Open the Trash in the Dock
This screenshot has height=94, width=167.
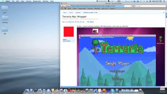tap(140, 91)
